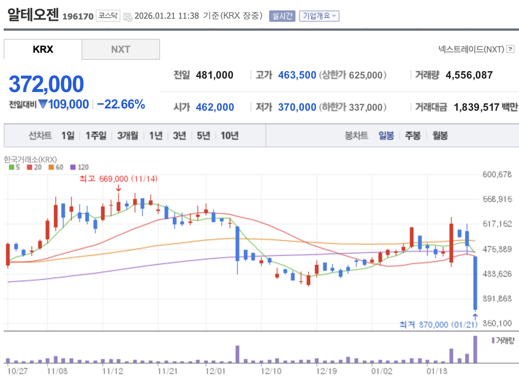
Task: Click the price change 109,000
Action: [69, 104]
